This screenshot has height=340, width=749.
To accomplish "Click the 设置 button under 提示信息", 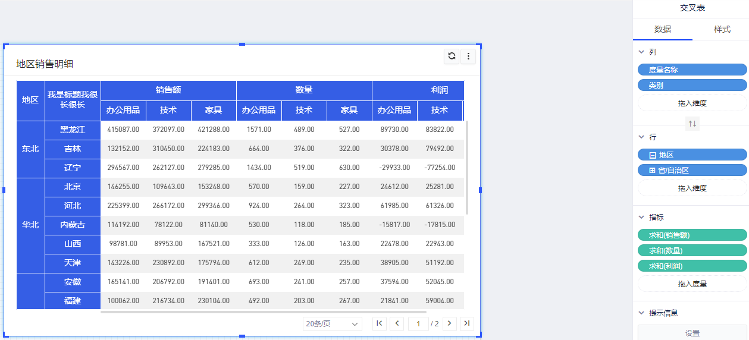I will pyautogui.click(x=692, y=333).
